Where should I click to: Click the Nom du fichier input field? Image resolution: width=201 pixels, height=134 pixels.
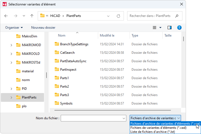click(92, 118)
